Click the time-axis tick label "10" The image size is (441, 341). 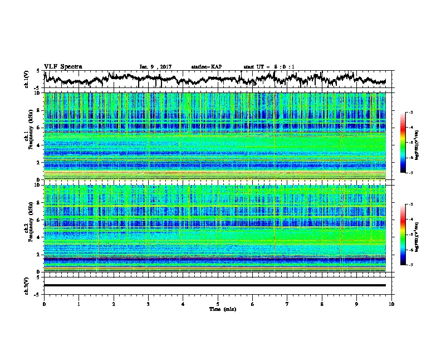391,304
